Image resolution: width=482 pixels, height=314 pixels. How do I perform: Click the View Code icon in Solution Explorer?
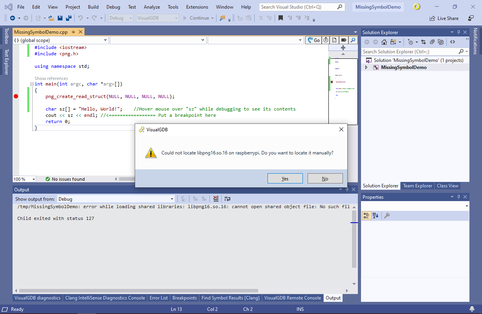[x=453, y=42]
